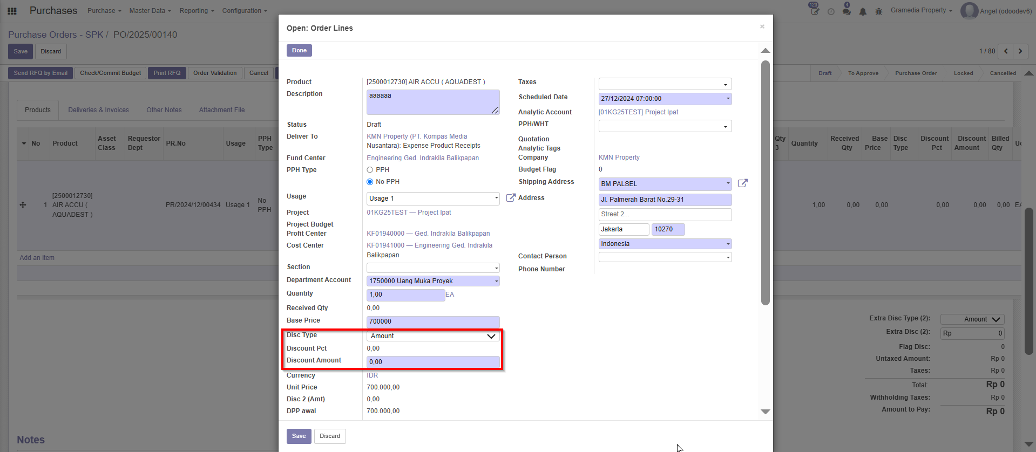Go to the previous purchase order record
This screenshot has height=452, width=1036.
[x=1006, y=51]
